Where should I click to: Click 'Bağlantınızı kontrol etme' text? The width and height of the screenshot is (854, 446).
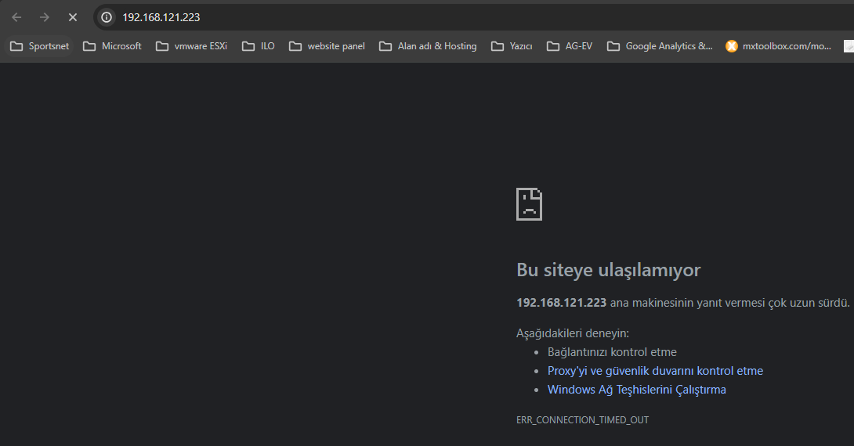(x=612, y=352)
